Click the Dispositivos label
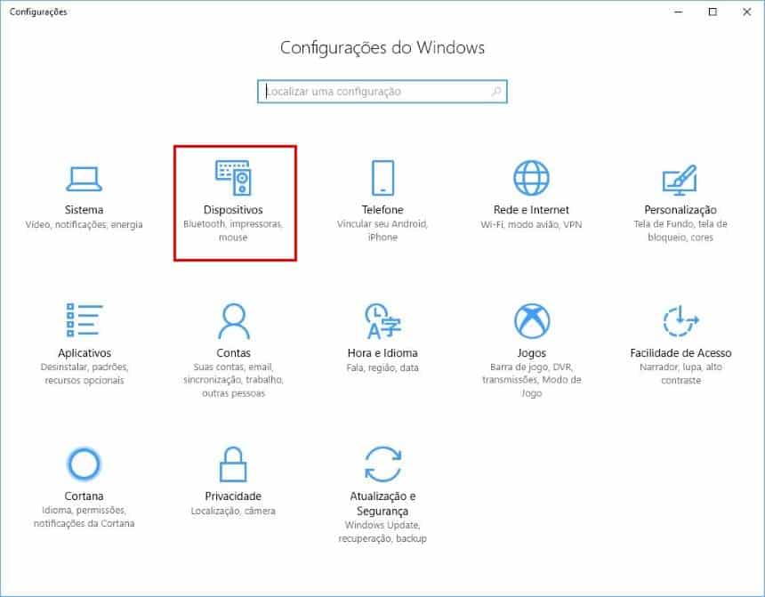This screenshot has width=765, height=597. (x=233, y=210)
